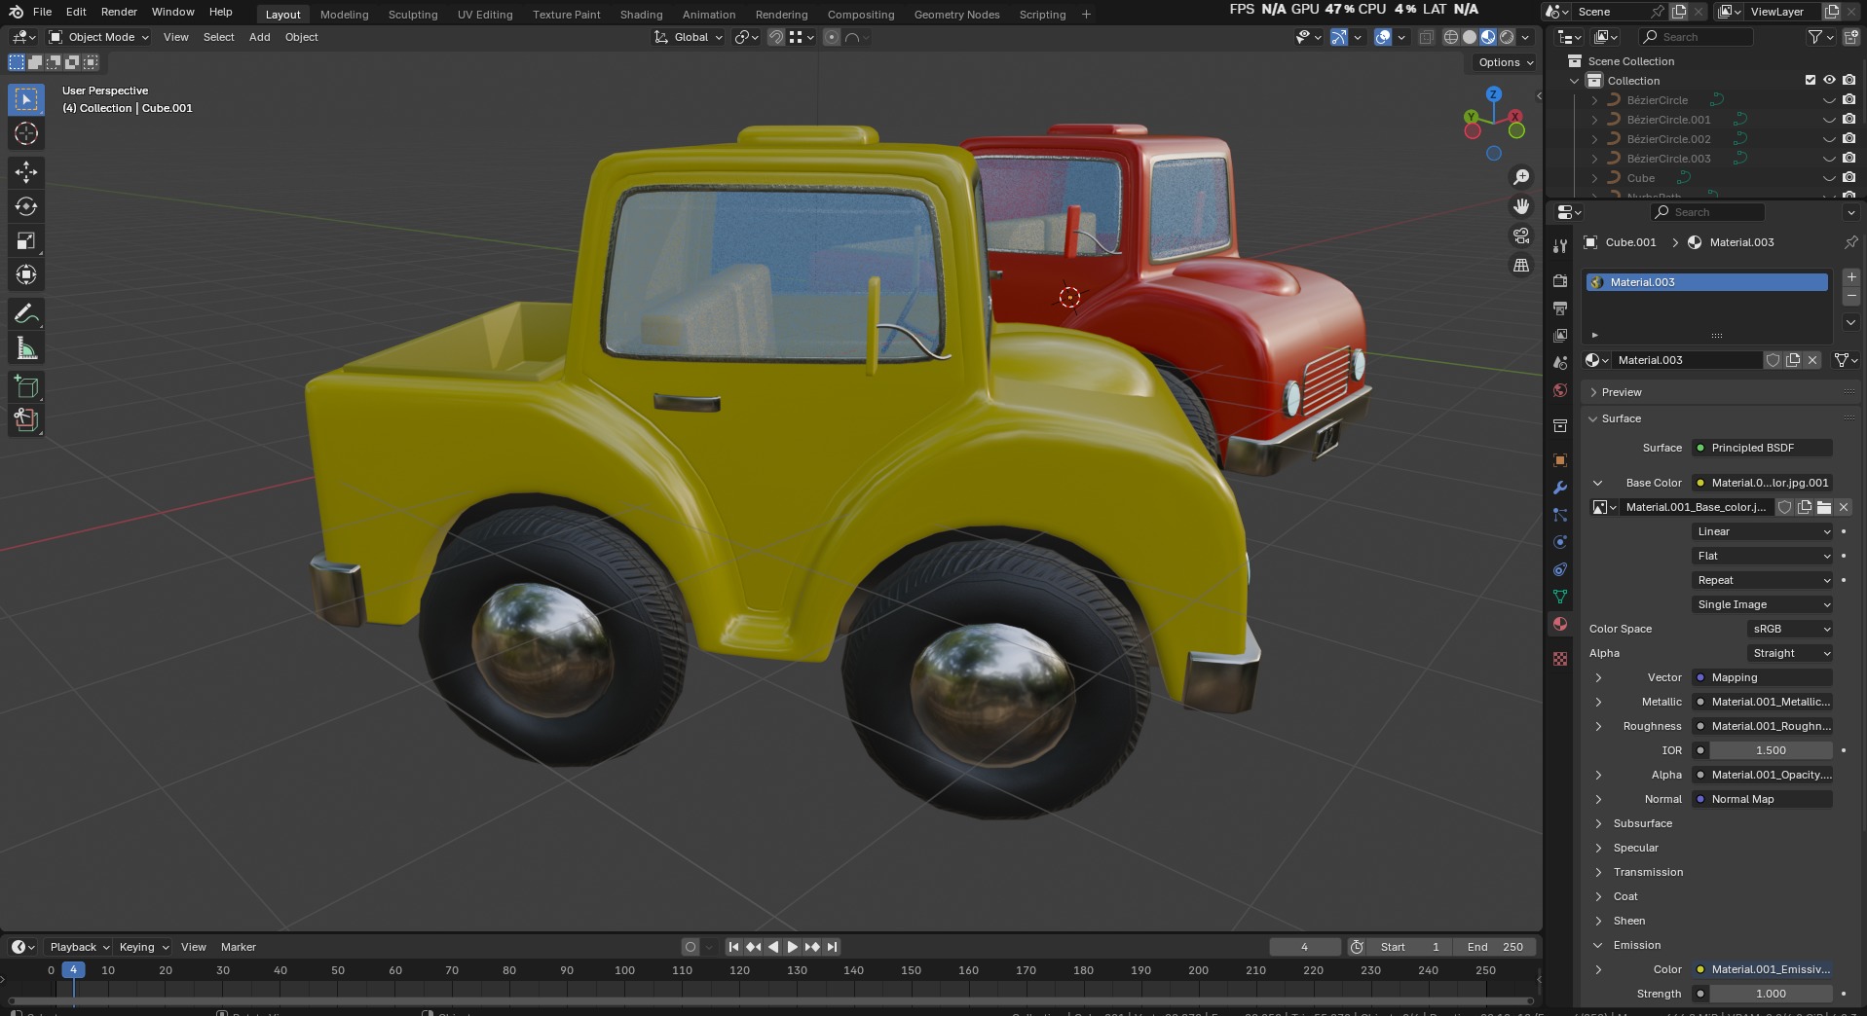Switch to the Sculpting workspace tab
The image size is (1867, 1016).
pos(413,15)
